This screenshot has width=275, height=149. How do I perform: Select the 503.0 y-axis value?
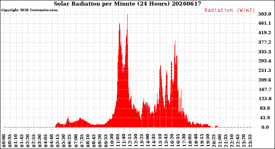(x=265, y=14)
